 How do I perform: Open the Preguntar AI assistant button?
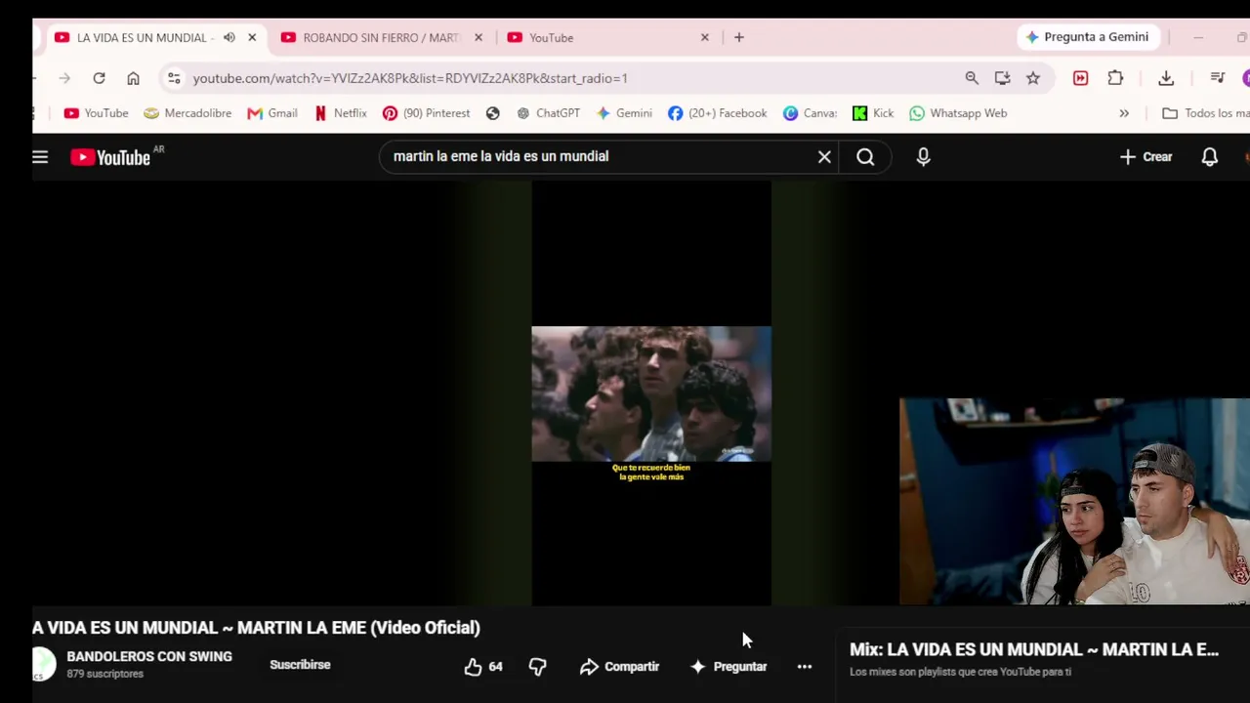729,666
